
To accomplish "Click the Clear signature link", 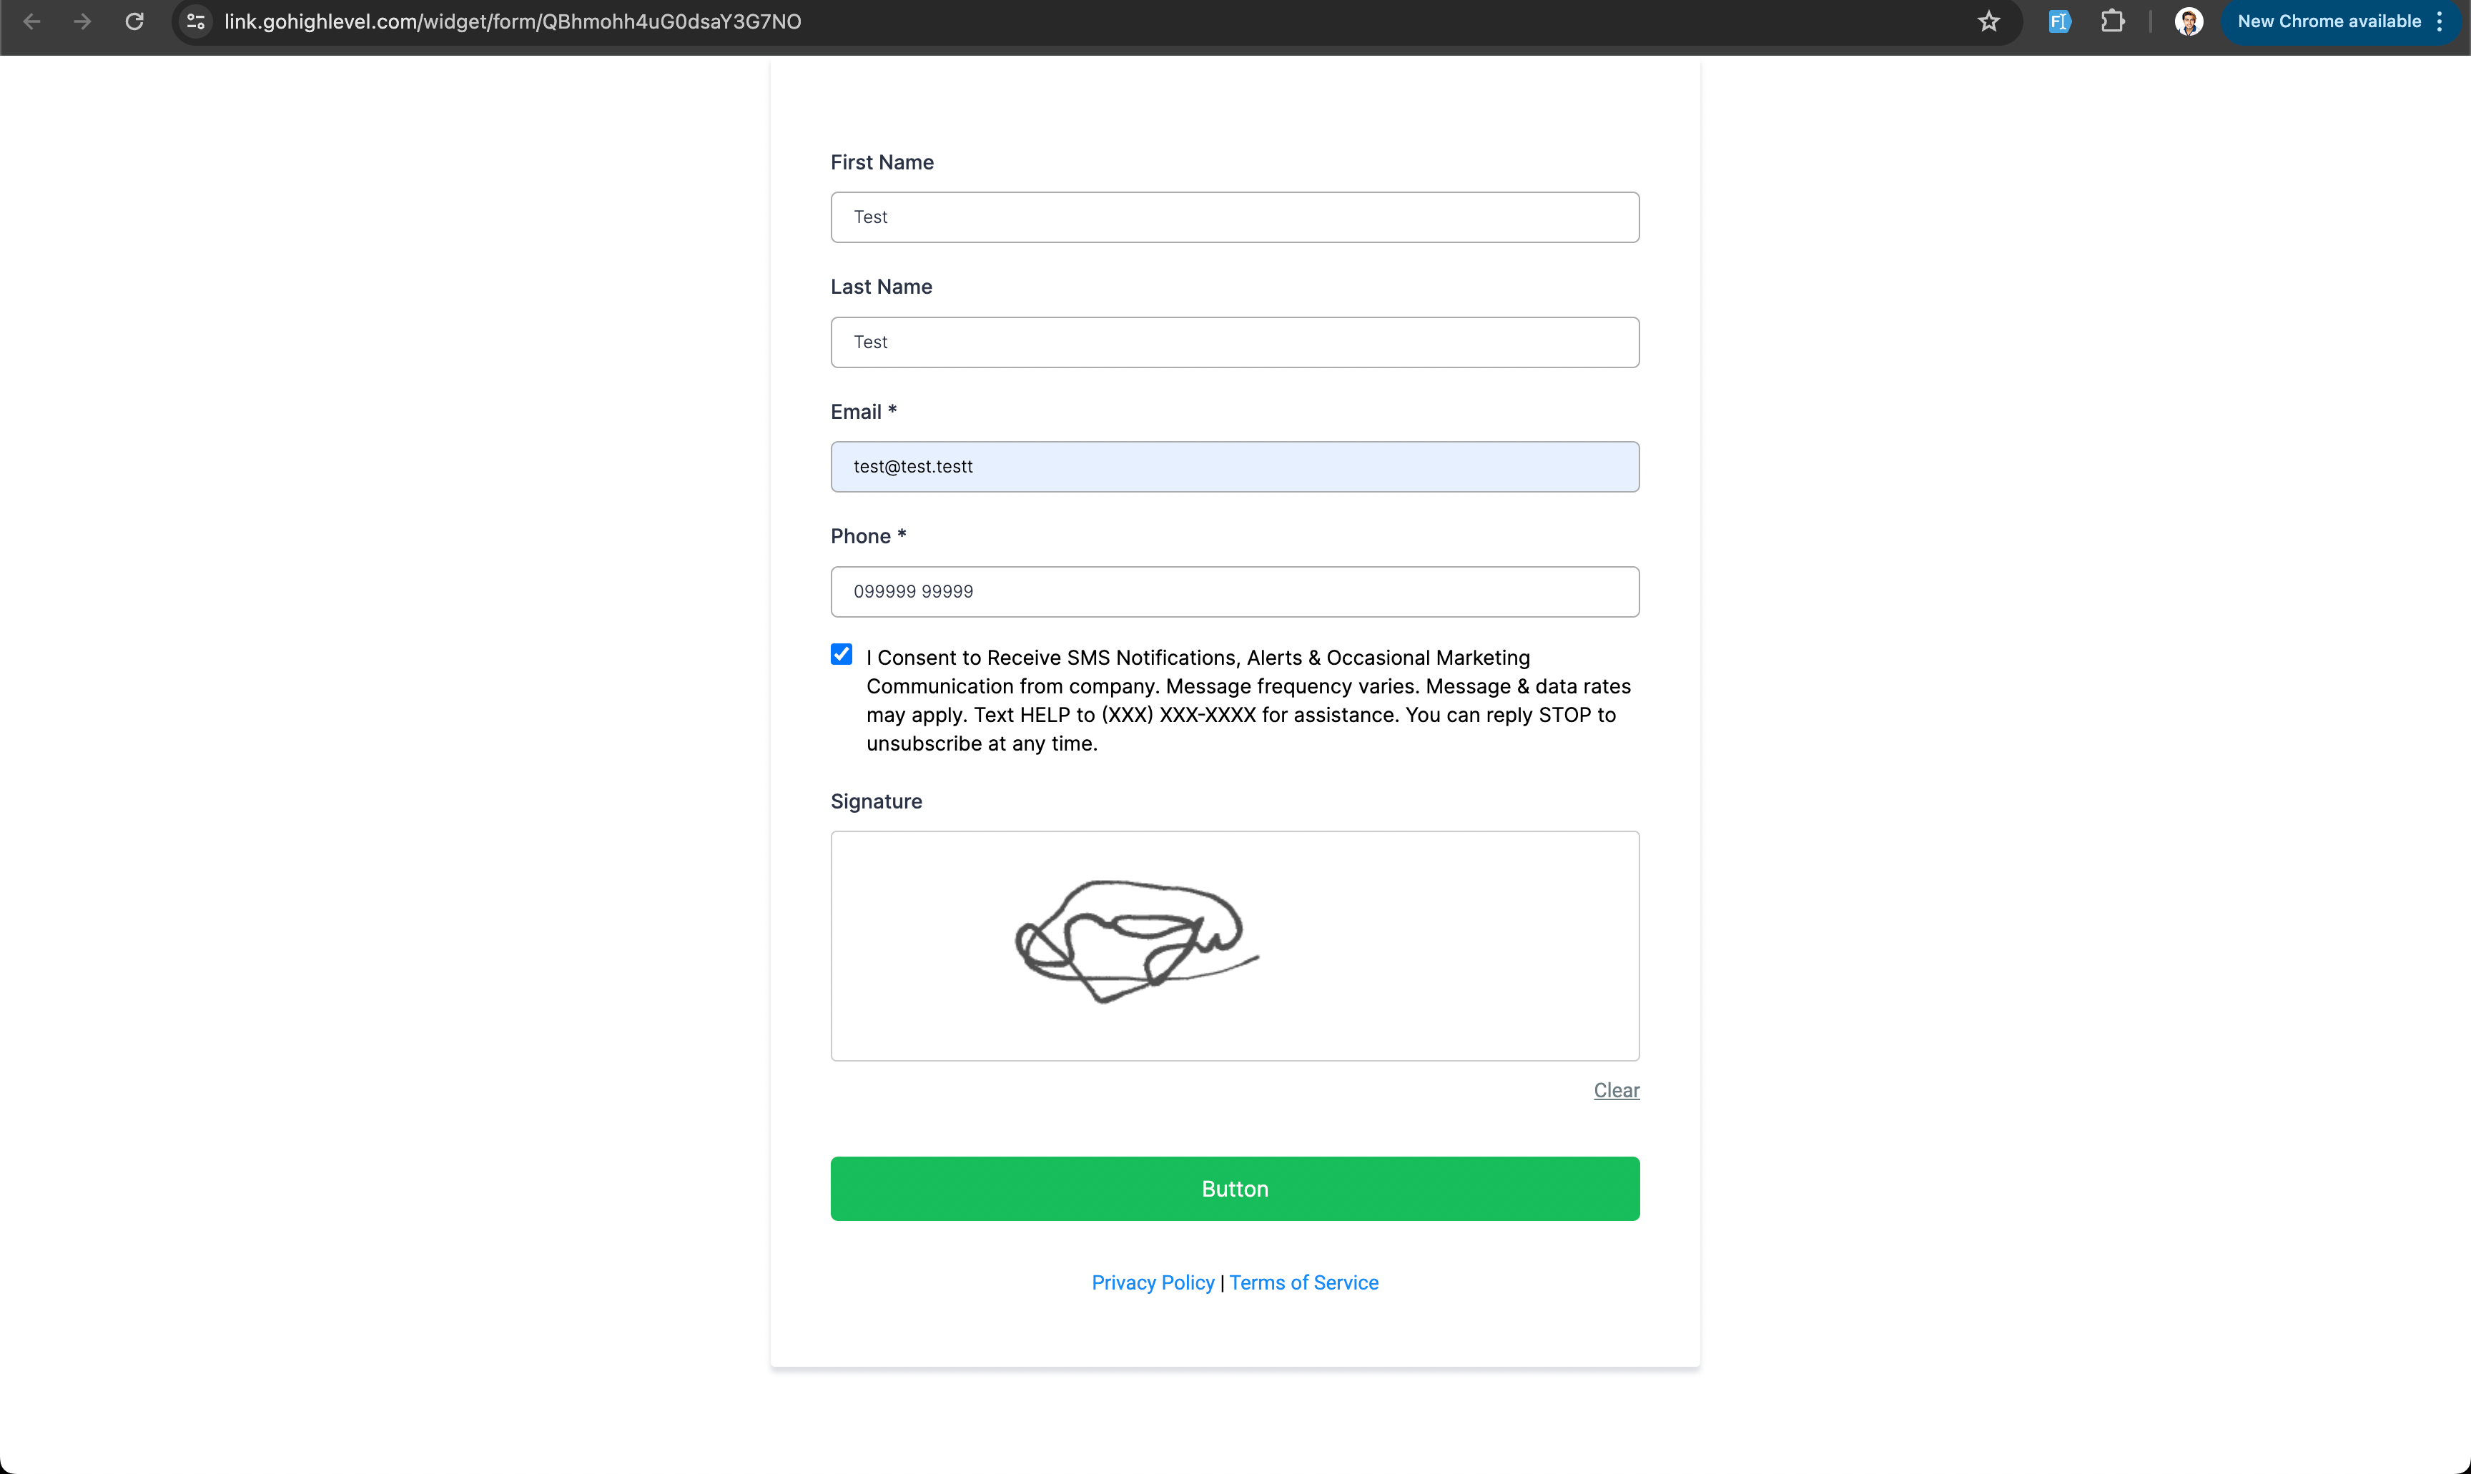I will coord(1614,1089).
